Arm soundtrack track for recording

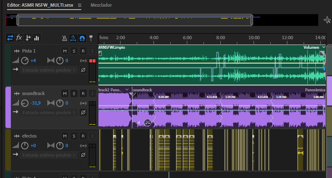click(83, 93)
